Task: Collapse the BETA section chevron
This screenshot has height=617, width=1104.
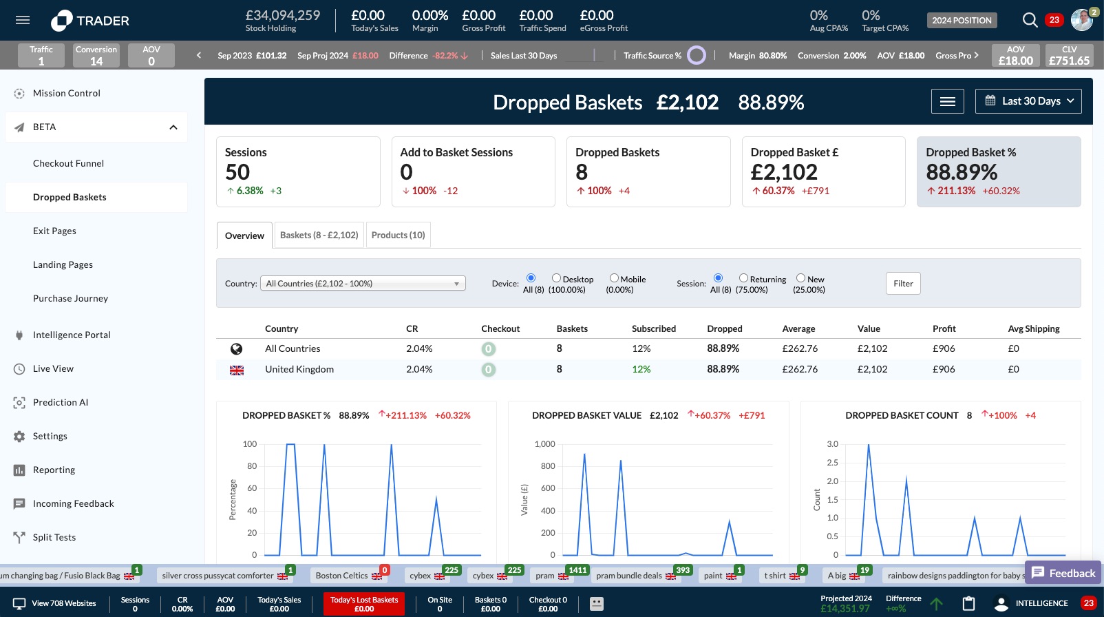Action: (173, 127)
